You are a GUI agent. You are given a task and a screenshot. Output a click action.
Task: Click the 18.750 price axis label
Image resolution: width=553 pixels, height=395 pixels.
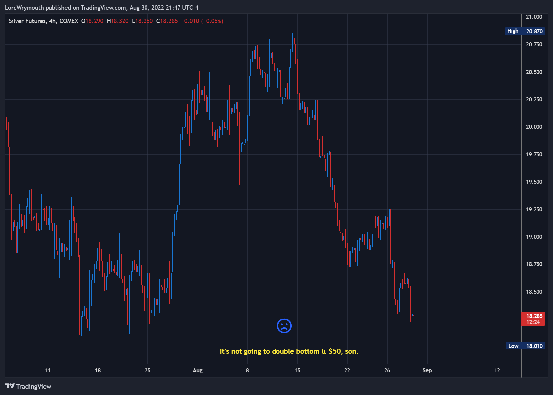point(534,264)
